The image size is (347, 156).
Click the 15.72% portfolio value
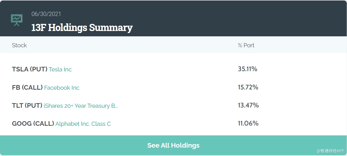pyautogui.click(x=248, y=87)
